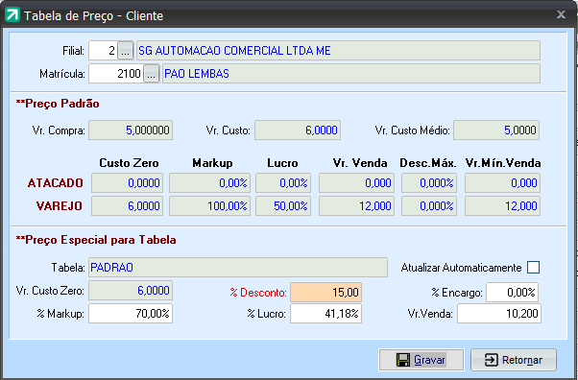This screenshot has height=380, width=578.
Task: Click VAREJO Markup cell 100,00%
Action: point(209,205)
